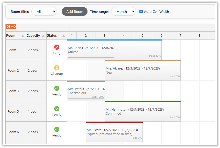Screen dimensions: 220x148
Task: Click the green Ready icon for Room 6
Action: point(57,129)
